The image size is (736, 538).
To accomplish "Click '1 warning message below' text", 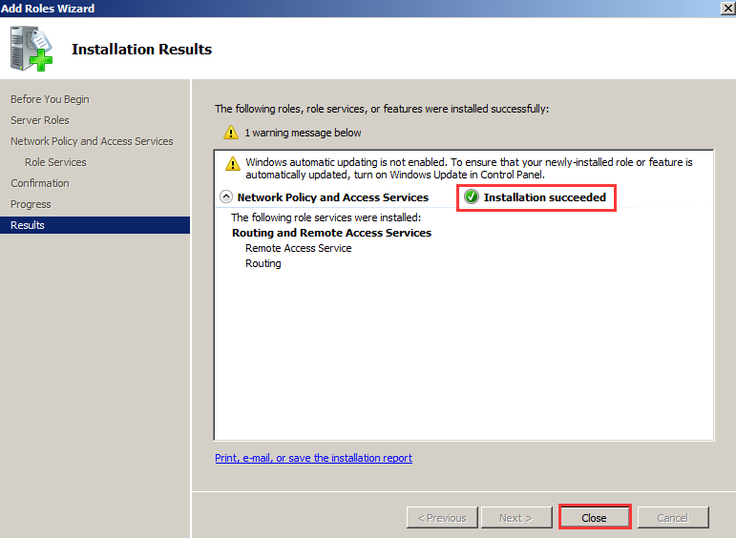I will coord(303,133).
